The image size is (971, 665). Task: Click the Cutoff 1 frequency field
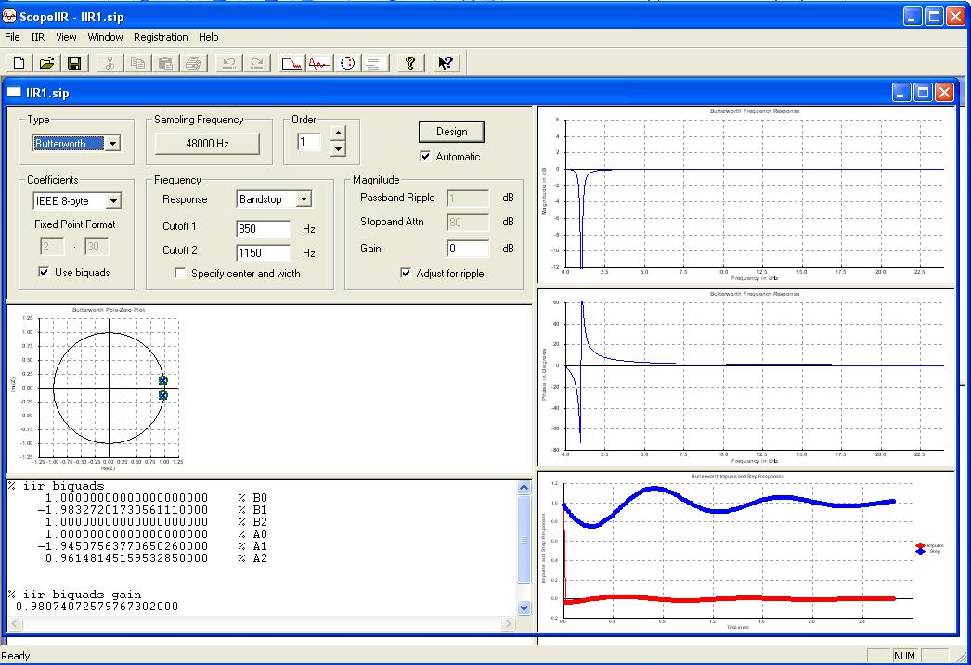[264, 229]
